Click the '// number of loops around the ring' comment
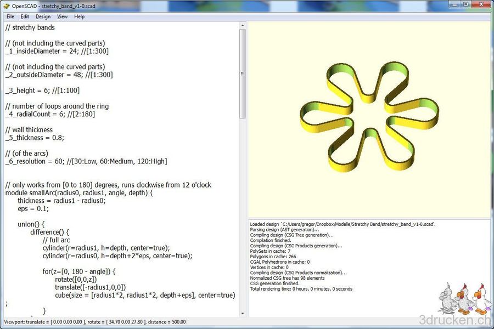Image resolution: width=494 pixels, height=329 pixels. tap(57, 106)
